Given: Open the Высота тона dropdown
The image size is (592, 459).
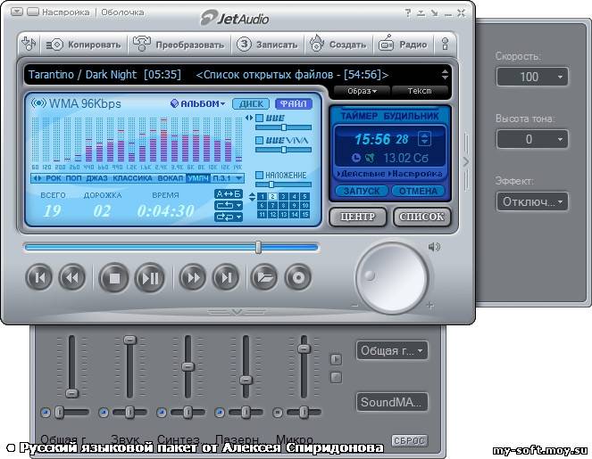Looking at the screenshot, I should coord(532,139).
